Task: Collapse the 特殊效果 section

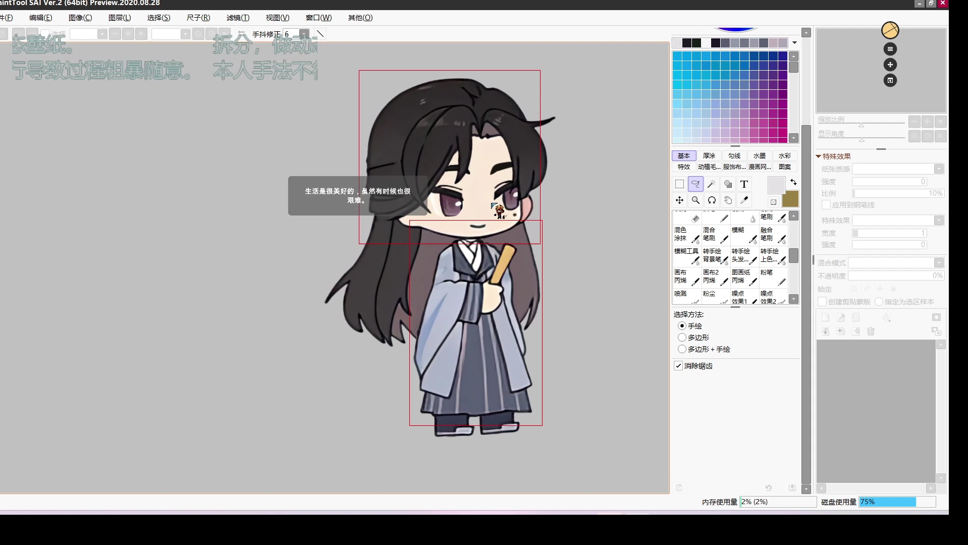Action: [819, 156]
